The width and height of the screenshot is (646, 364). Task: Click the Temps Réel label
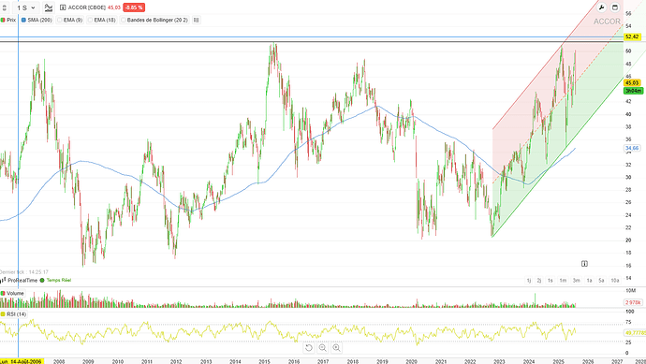58,280
